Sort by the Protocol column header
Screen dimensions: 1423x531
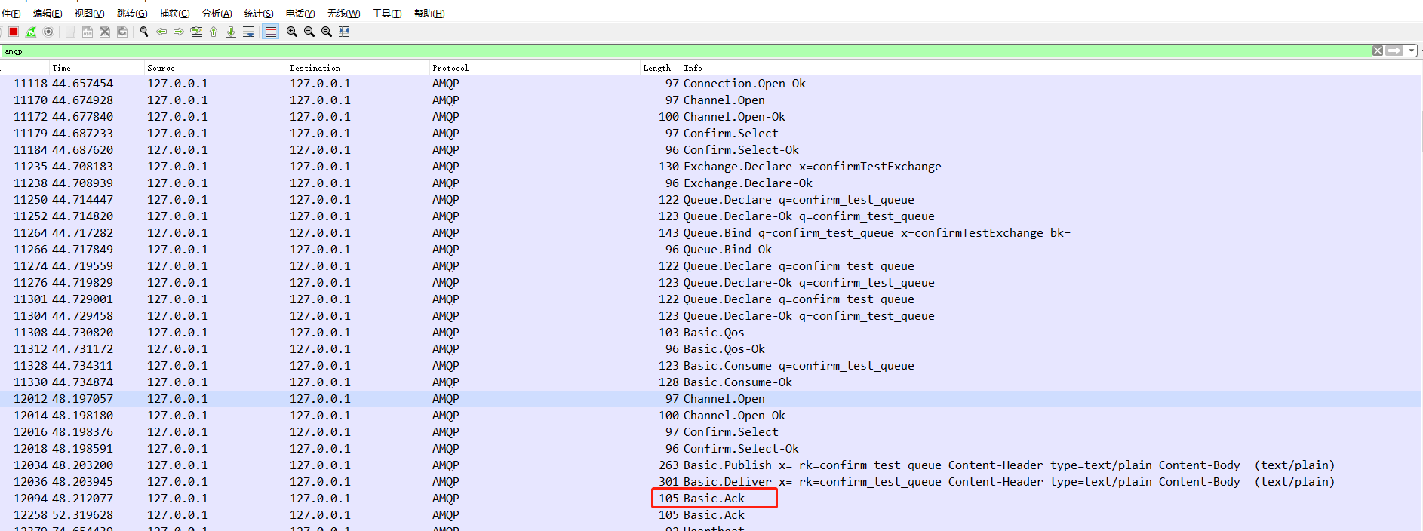pos(534,68)
